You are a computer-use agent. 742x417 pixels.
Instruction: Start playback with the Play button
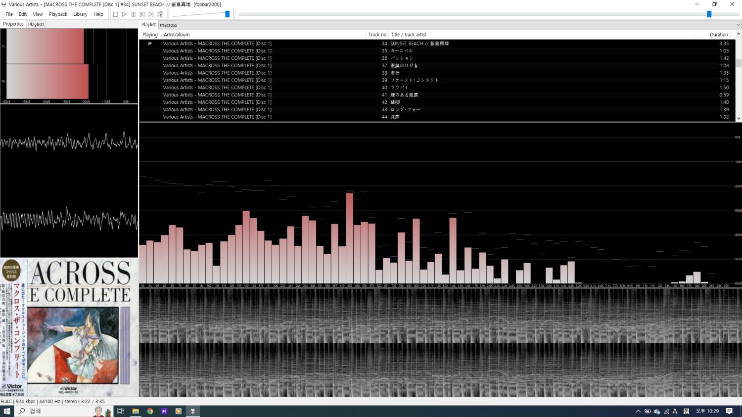(x=124, y=14)
